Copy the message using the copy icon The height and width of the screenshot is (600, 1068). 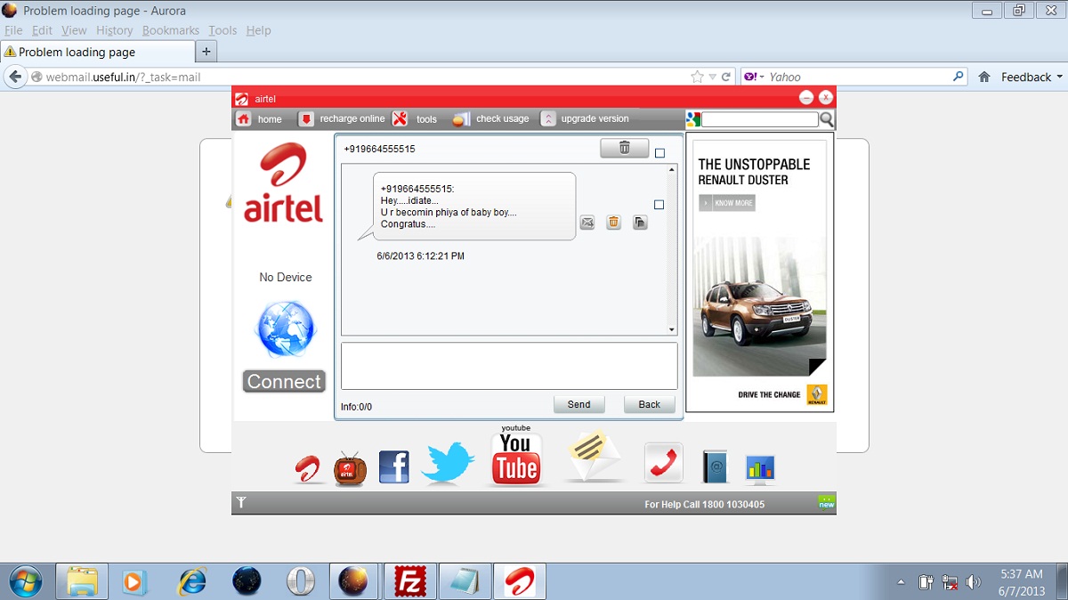coord(640,223)
